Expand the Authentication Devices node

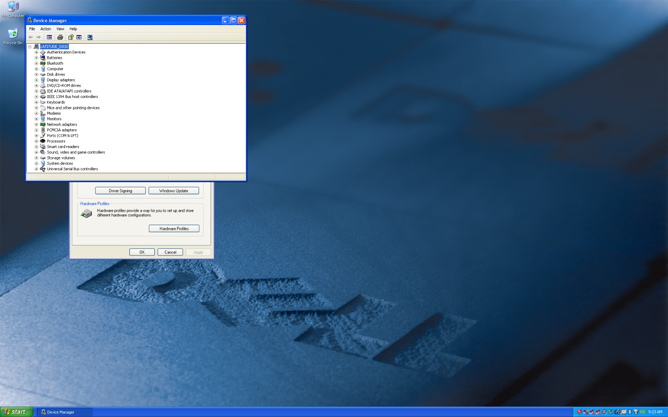point(36,52)
